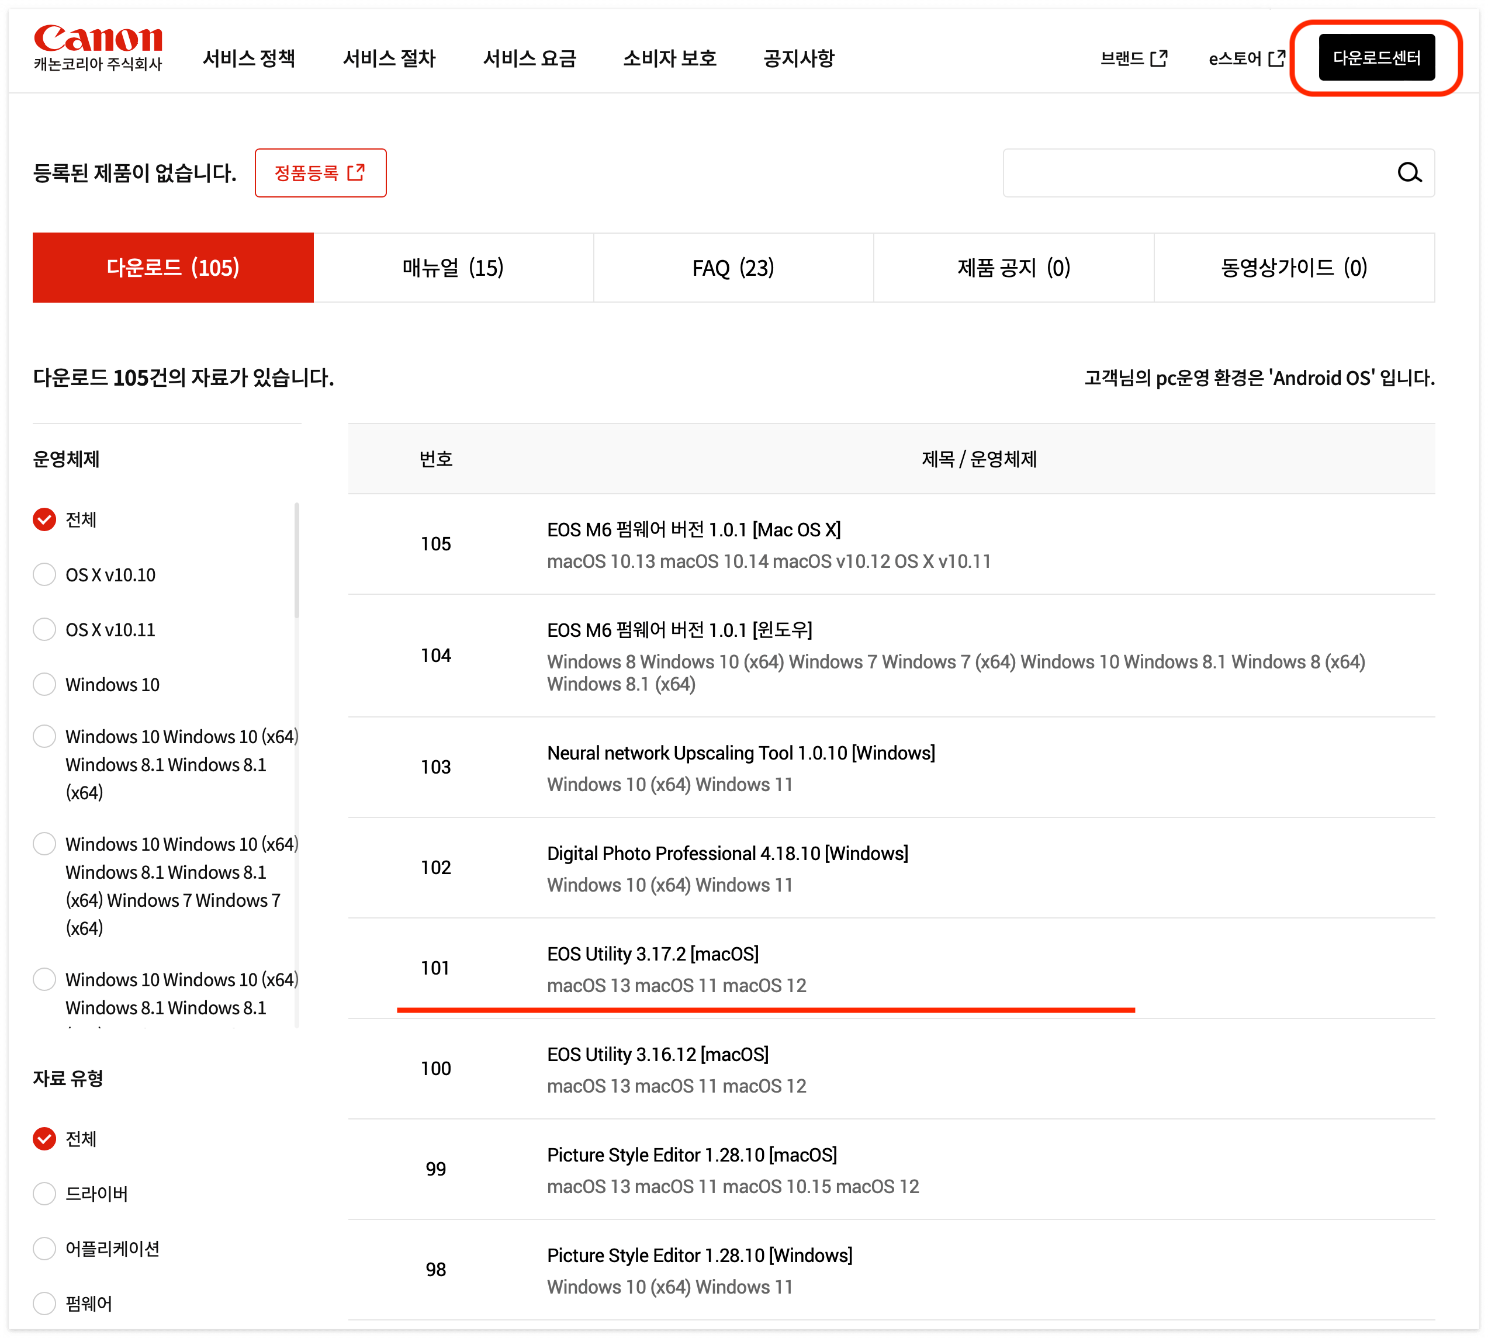Click the 다운로드센터 button

[1376, 57]
